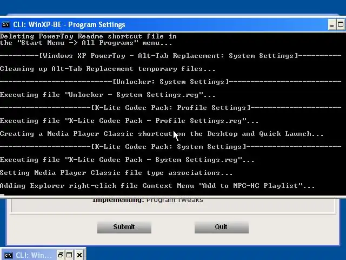
Task: Click the Submit button
Action: tap(124, 227)
